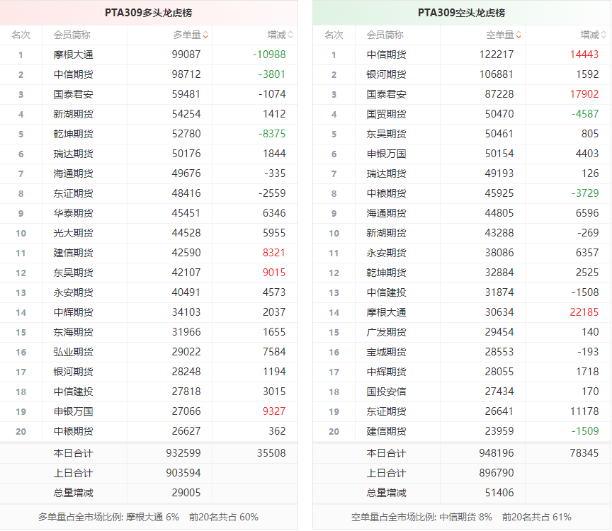
Task: Select 摩根大通 in the short table
Action: 387,312
